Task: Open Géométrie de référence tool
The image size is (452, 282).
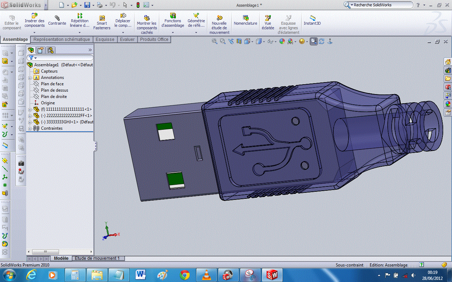Action: 196,21
